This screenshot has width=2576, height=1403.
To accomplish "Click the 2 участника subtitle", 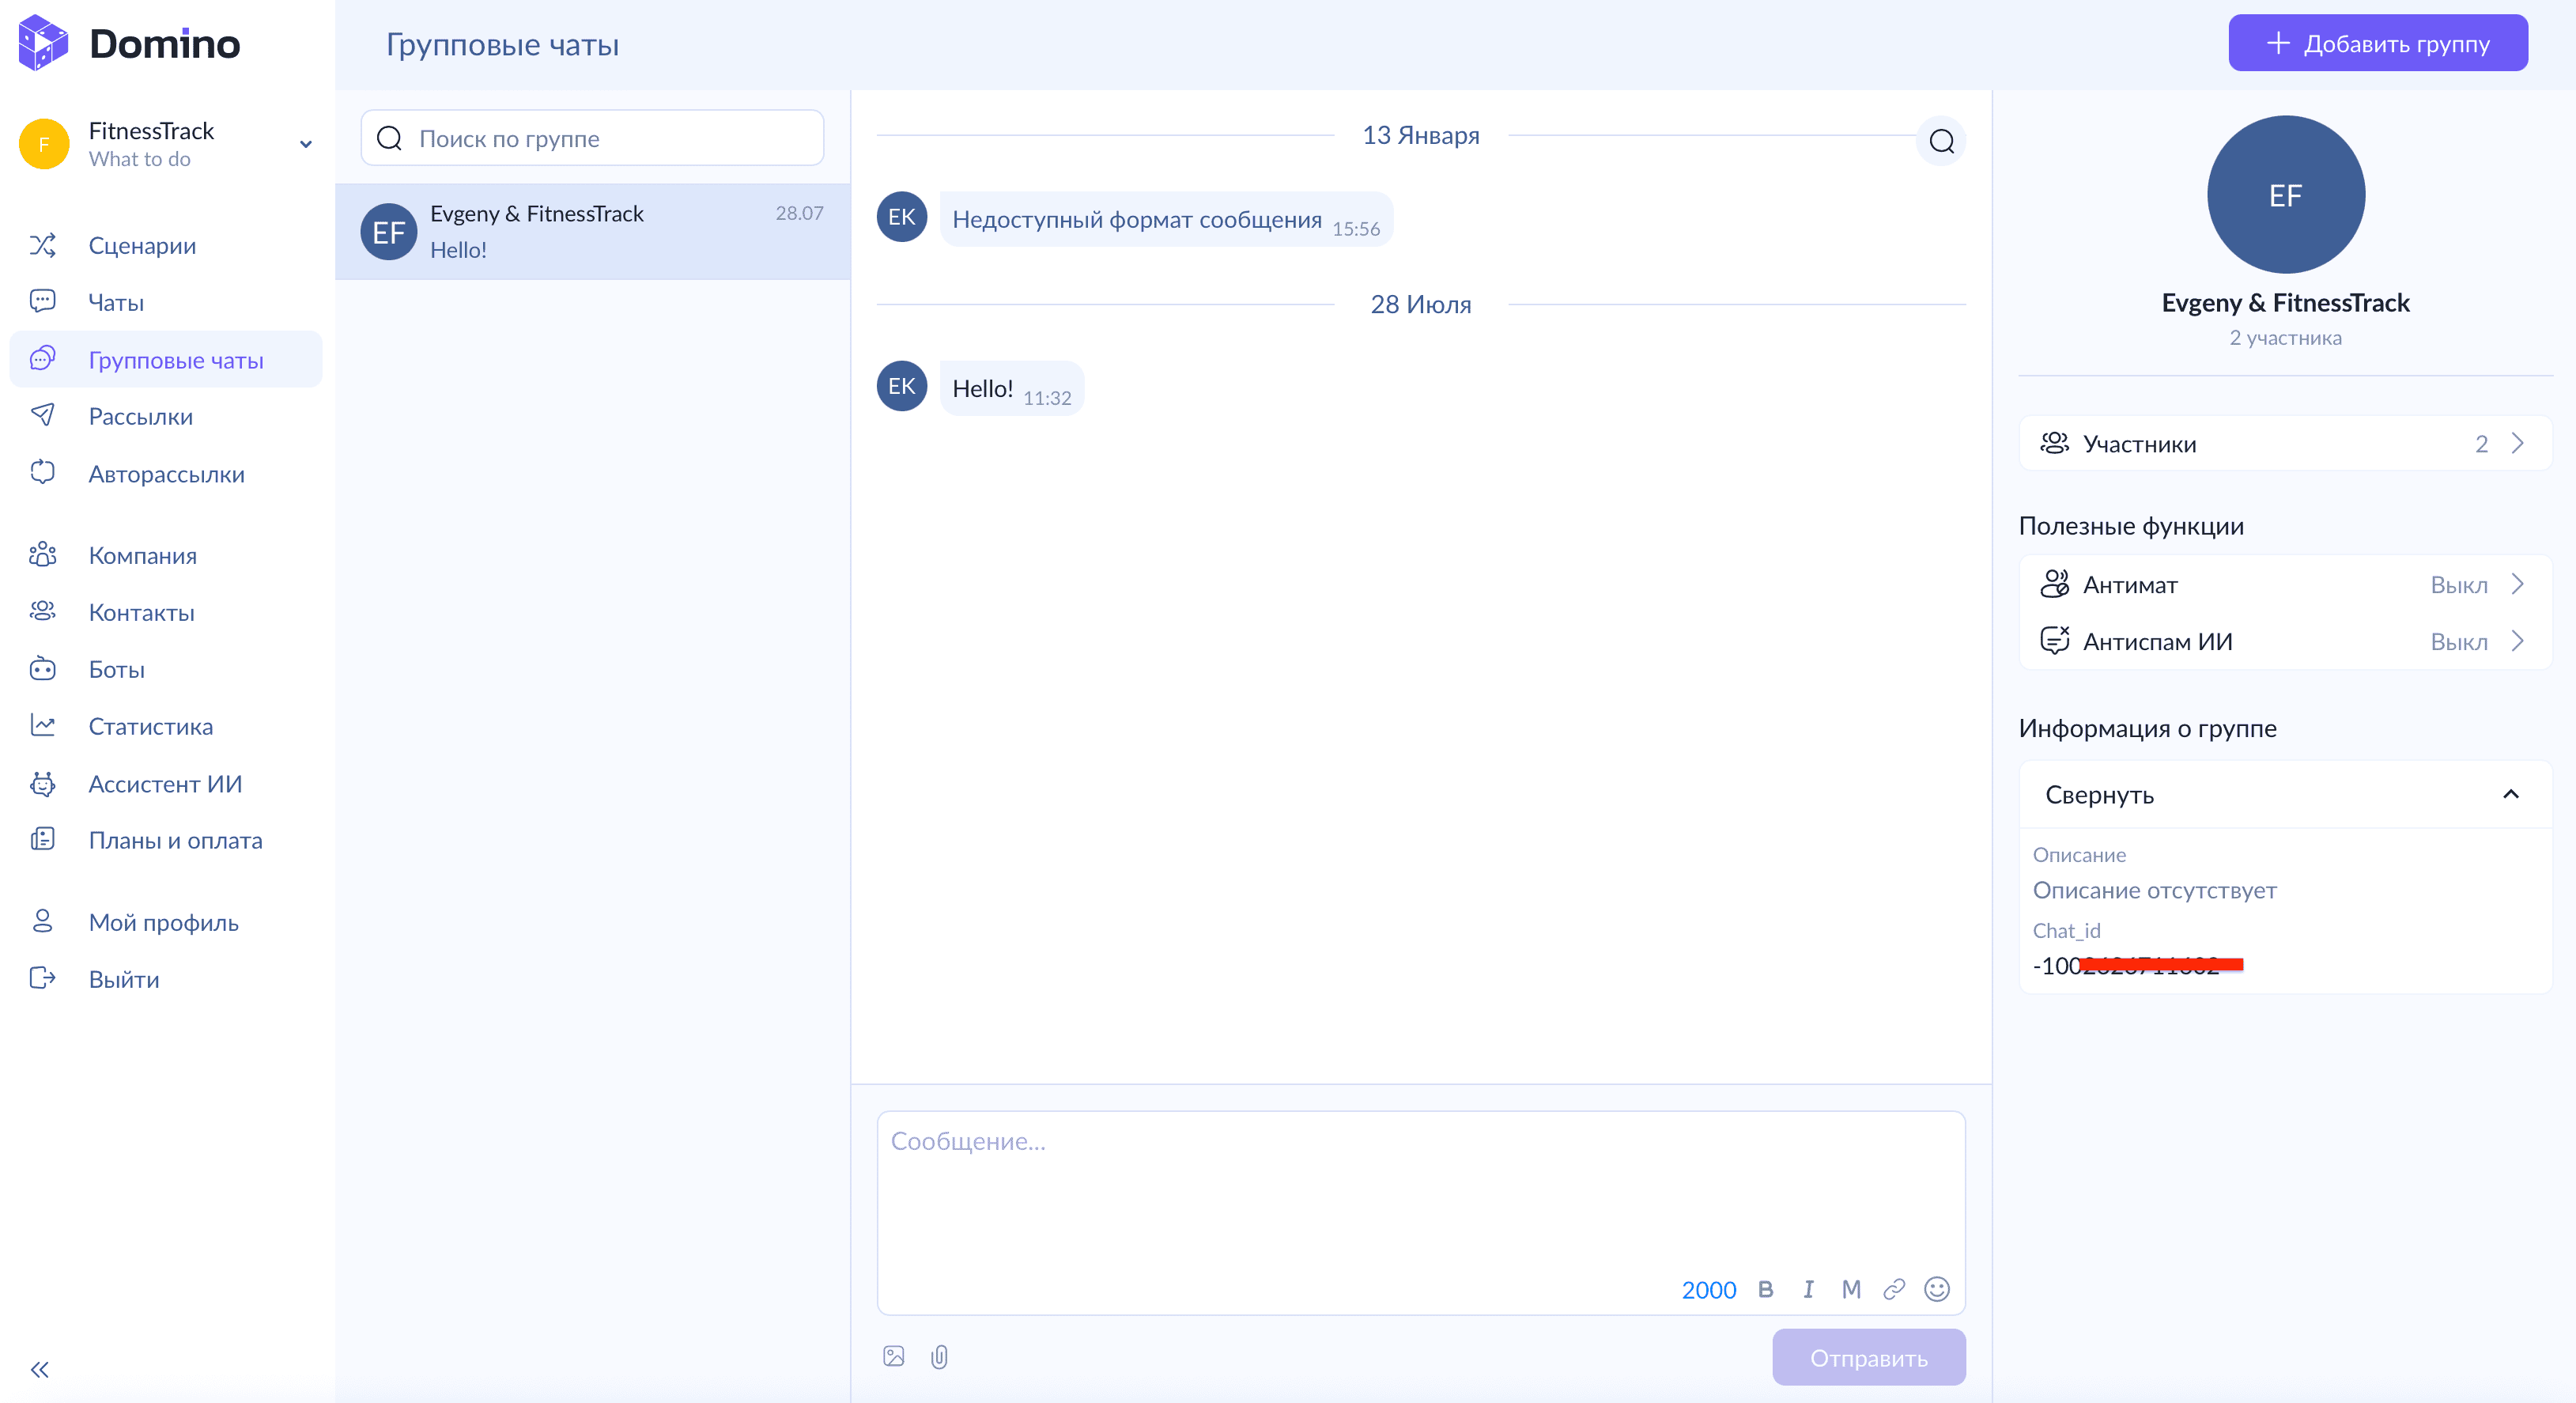I will [x=2285, y=337].
